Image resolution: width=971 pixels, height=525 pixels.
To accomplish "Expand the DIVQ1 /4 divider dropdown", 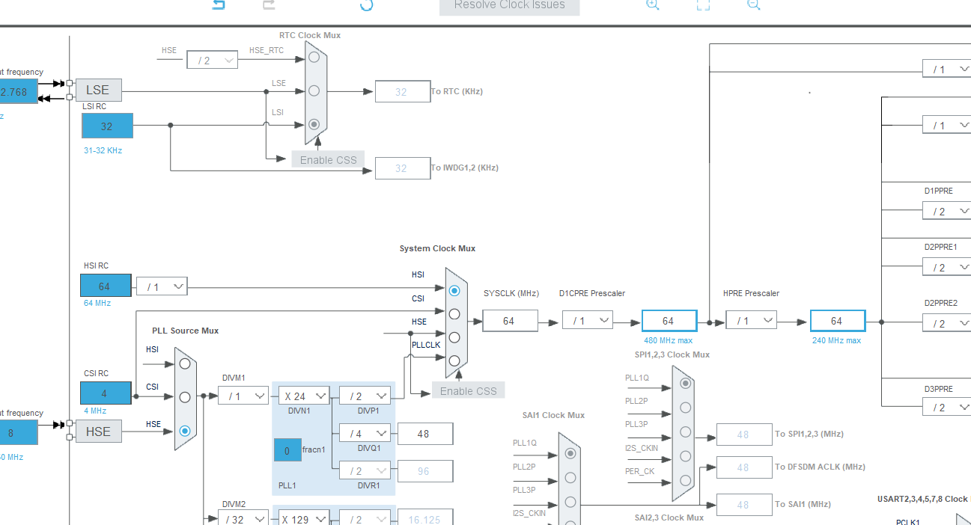I will (365, 433).
